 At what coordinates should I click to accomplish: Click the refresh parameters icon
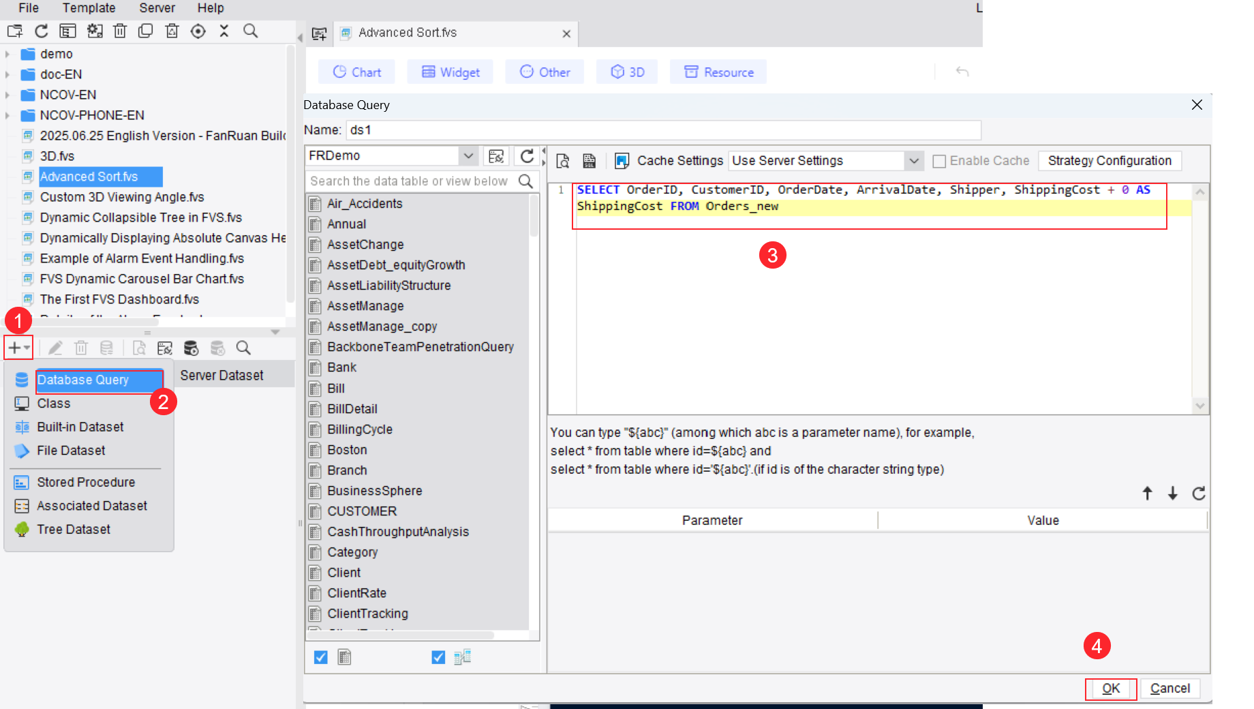(x=1199, y=494)
